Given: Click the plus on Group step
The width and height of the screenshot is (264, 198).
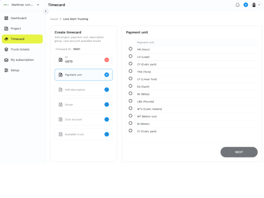Looking at the screenshot, I should click(107, 105).
